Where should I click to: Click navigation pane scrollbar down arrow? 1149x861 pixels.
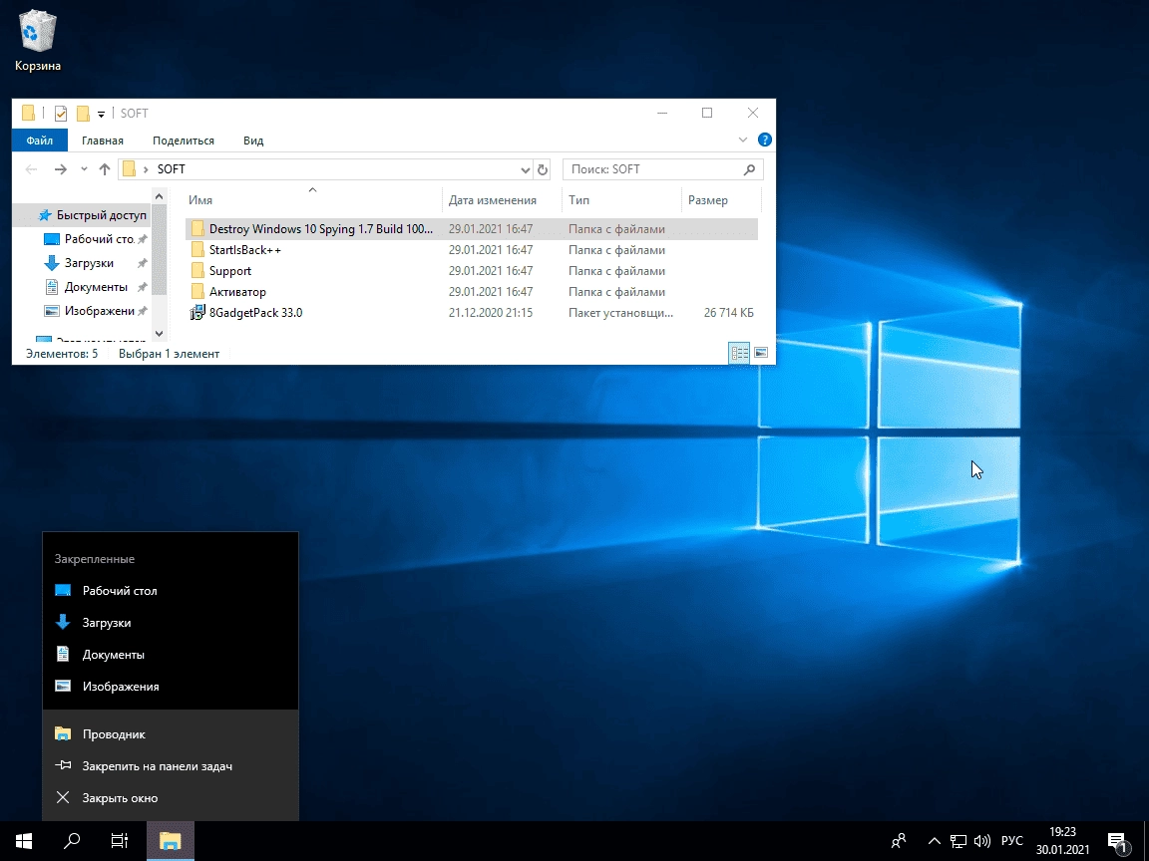point(159,334)
